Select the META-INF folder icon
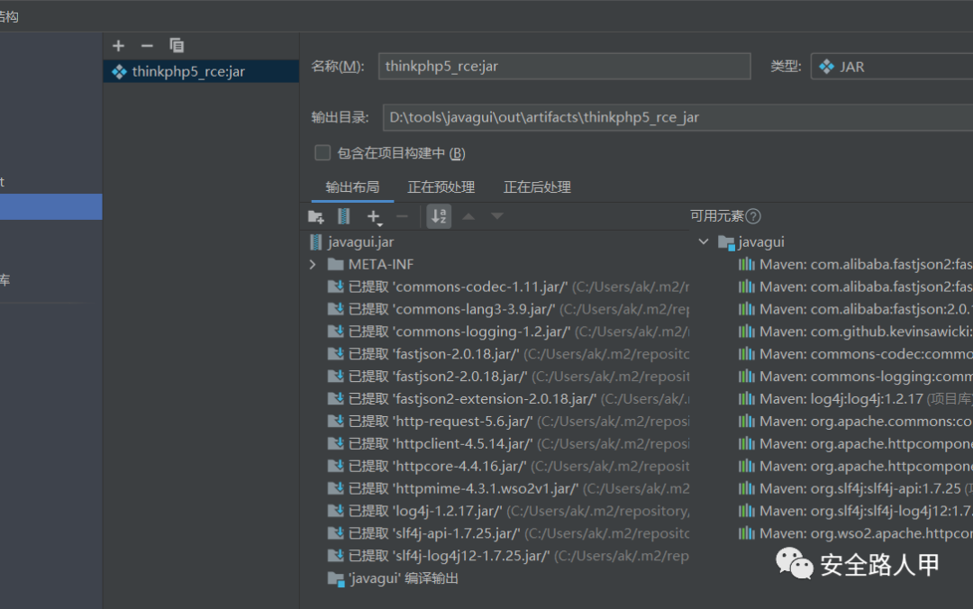Image resolution: width=973 pixels, height=609 pixels. 336,265
